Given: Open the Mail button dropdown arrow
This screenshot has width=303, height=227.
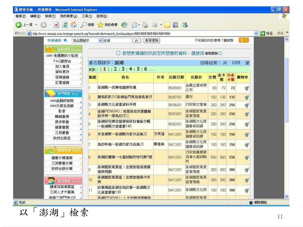Looking at the screenshot, I should [139, 25].
